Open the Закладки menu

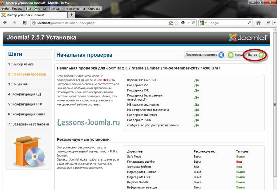click(56, 9)
